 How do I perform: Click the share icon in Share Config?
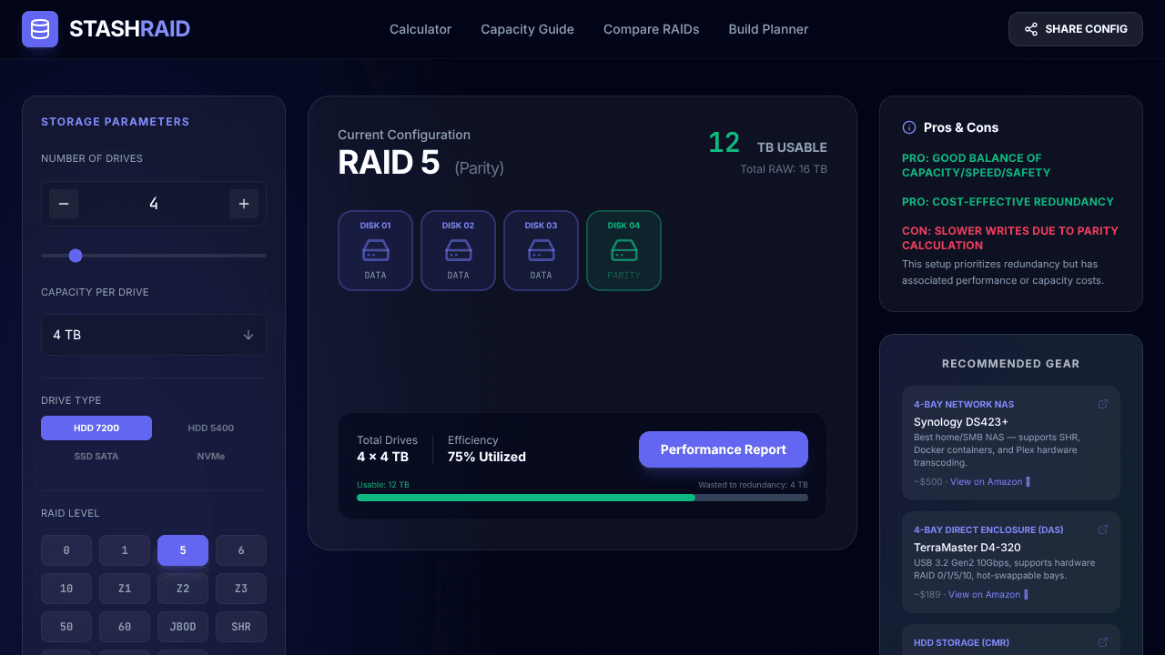click(x=1031, y=29)
